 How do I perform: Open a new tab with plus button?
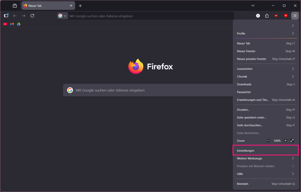pyautogui.click(x=80, y=6)
